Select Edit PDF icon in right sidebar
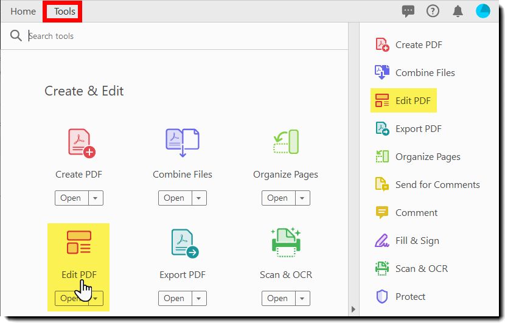 pos(382,100)
